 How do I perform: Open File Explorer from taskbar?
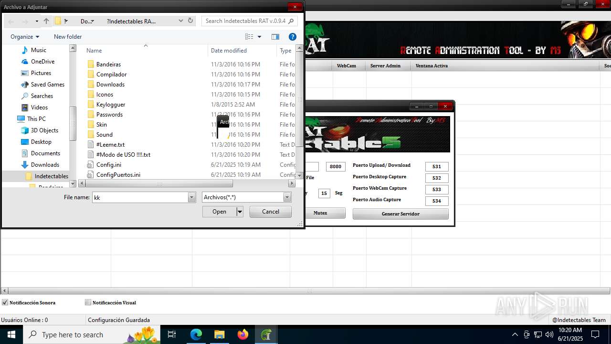pos(220,334)
